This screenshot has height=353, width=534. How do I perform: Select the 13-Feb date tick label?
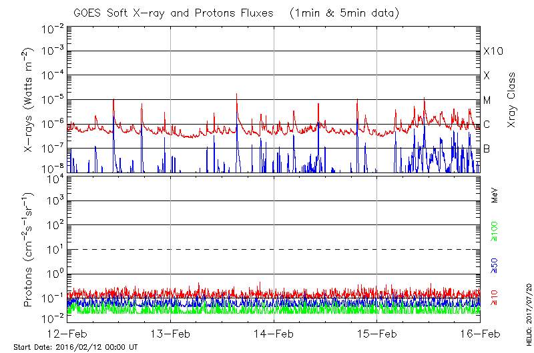pos(171,334)
